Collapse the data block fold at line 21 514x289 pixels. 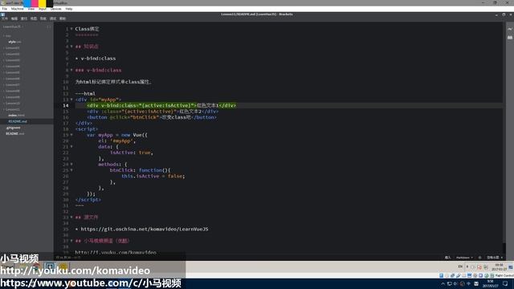71,147
